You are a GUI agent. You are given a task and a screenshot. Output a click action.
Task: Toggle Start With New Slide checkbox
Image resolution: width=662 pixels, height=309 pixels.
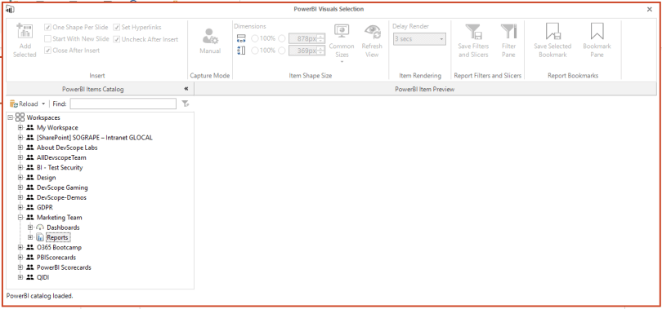click(x=47, y=39)
